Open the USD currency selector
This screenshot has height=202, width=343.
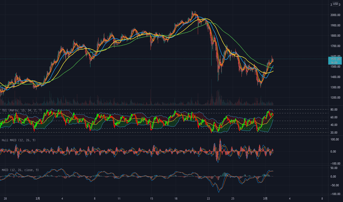[x=336, y=4]
